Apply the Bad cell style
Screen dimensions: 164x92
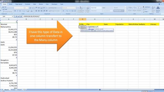[x=108, y=8]
